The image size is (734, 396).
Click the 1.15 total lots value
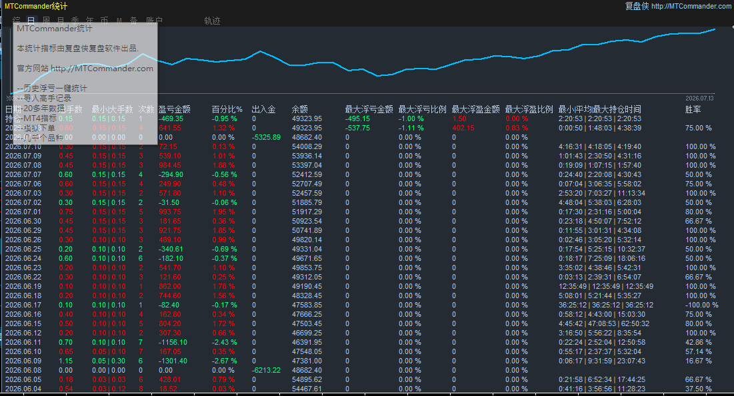click(65, 361)
